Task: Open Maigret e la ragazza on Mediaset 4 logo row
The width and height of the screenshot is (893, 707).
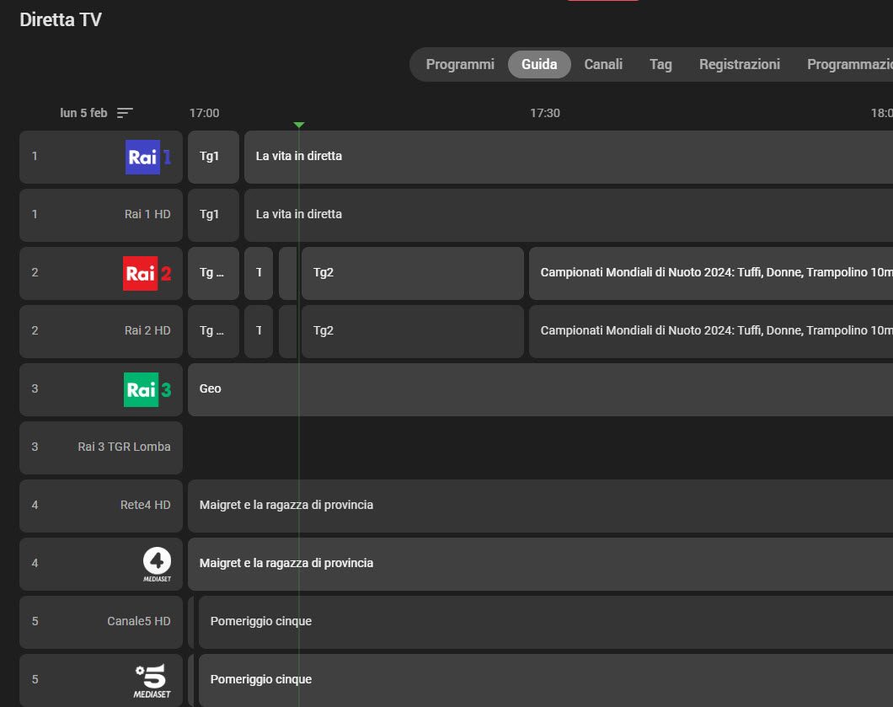Action: 541,564
